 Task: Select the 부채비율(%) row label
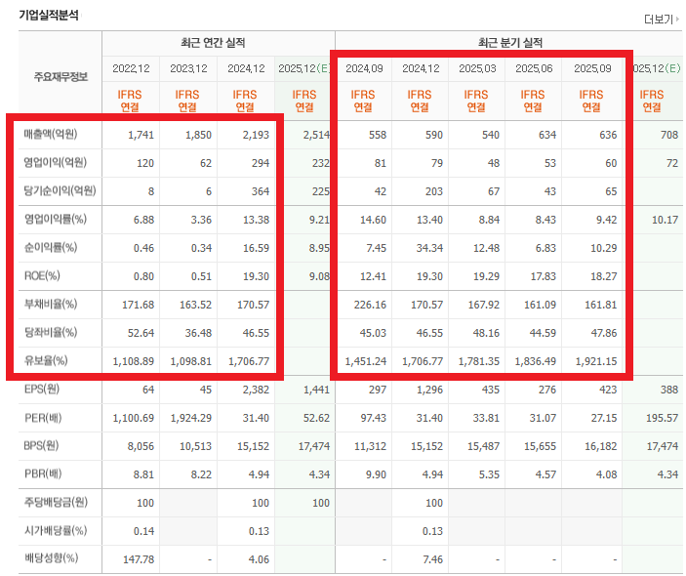pos(49,305)
